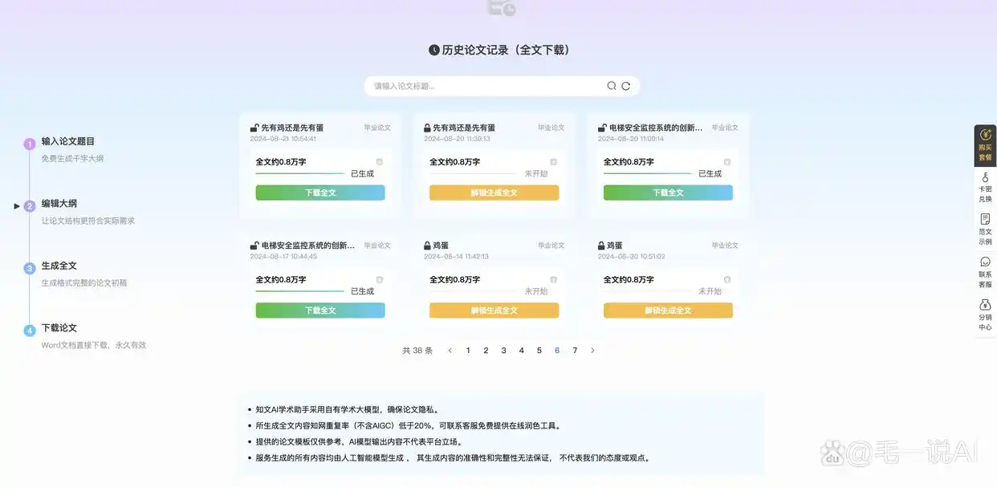Open the 分销中心 distribution center icon
Image resolution: width=997 pixels, height=487 pixels.
(x=985, y=310)
